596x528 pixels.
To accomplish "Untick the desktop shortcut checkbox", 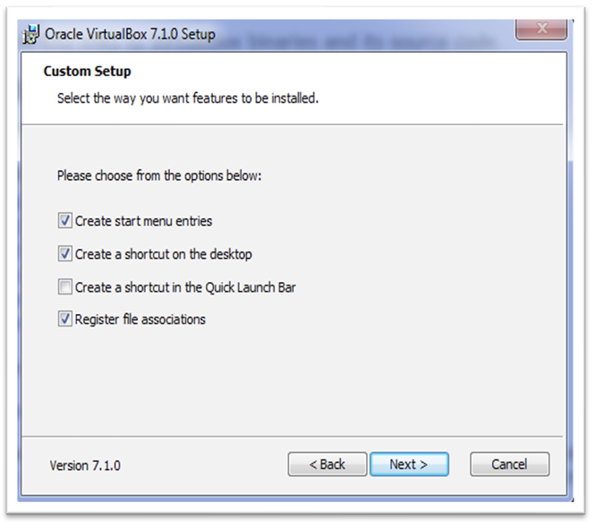I will click(64, 254).
